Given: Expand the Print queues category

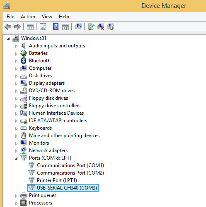Looking at the screenshot, I should [x=16, y=196].
